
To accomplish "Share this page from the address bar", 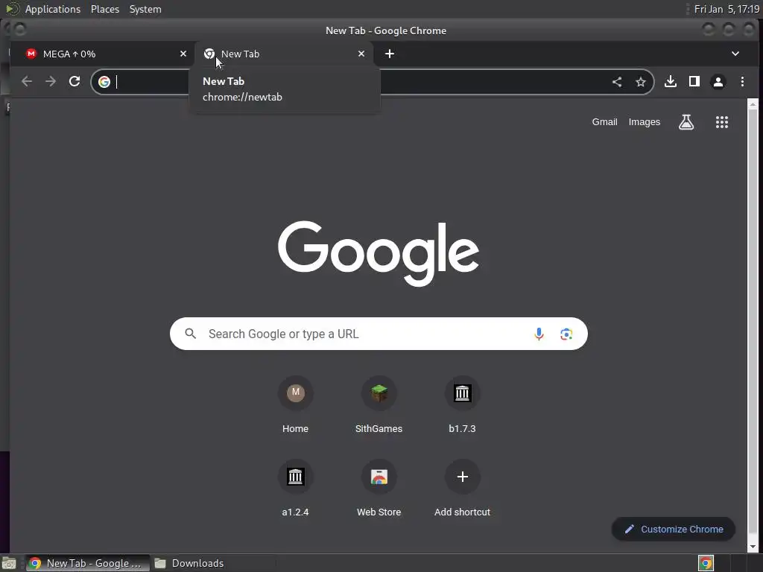I will point(617,82).
